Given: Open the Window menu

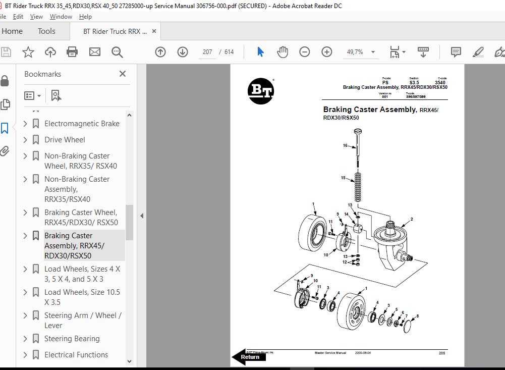Looking at the screenshot, I should tap(61, 17).
